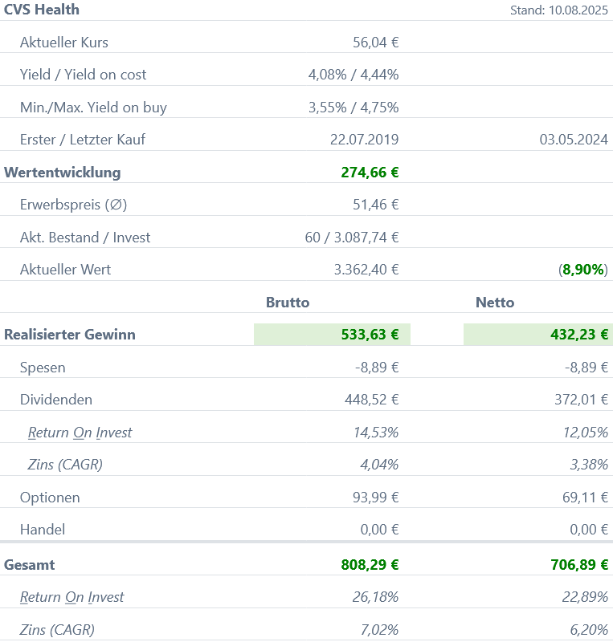Click the highlighted net gain 432,23 €
The image size is (613, 642).
click(579, 335)
